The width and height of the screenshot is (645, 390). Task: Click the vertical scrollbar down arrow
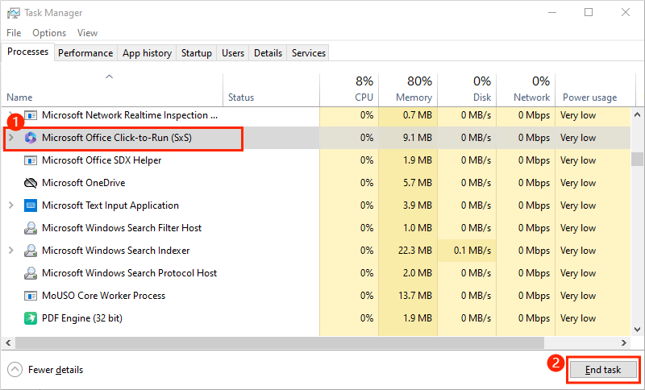tap(637, 330)
